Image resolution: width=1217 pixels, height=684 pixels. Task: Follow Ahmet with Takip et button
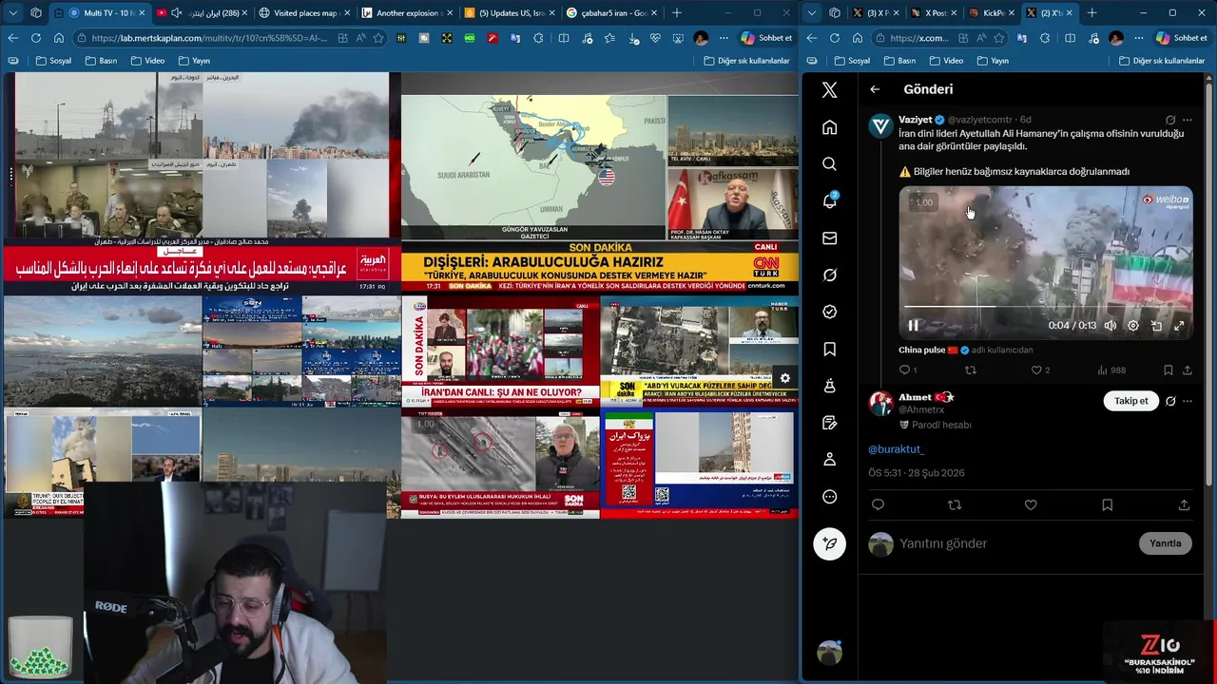[x=1130, y=401]
